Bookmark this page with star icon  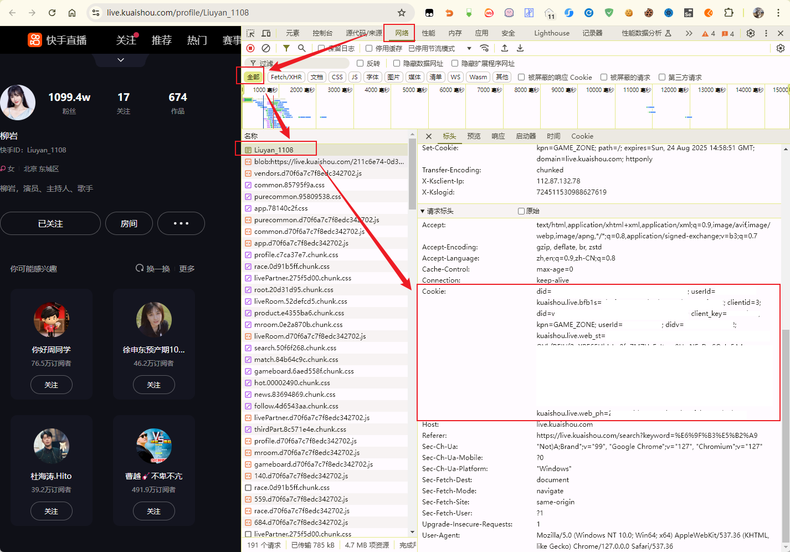coord(402,13)
